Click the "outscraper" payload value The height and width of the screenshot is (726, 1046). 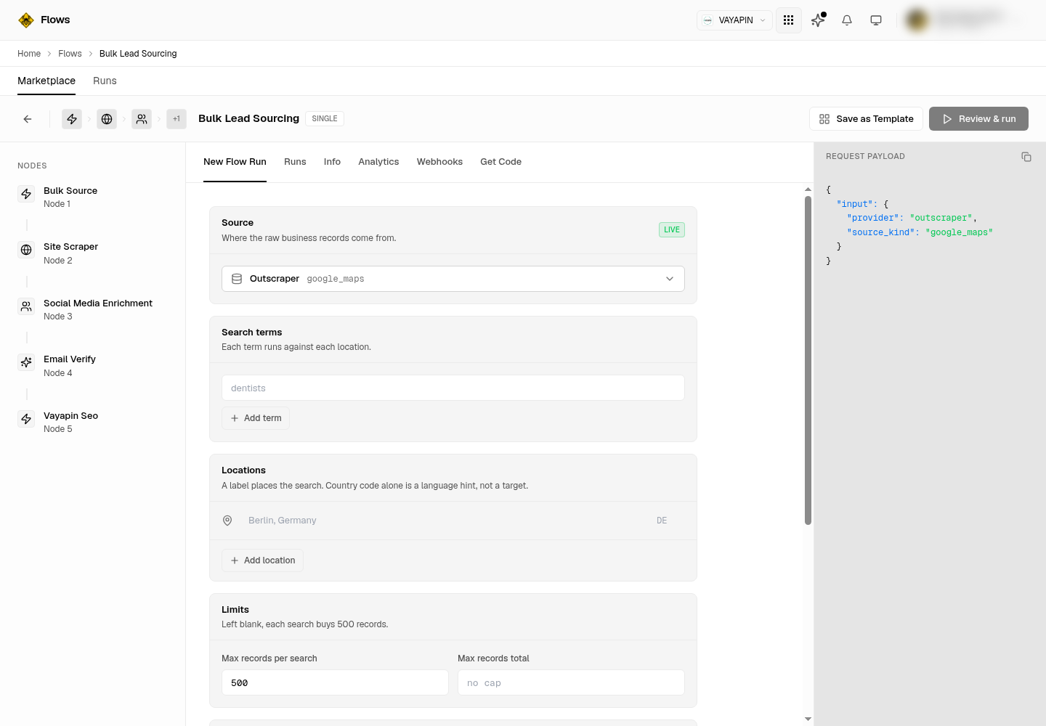click(941, 218)
